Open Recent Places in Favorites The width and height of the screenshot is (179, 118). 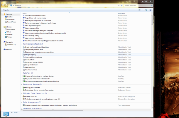[x=12, y=22]
